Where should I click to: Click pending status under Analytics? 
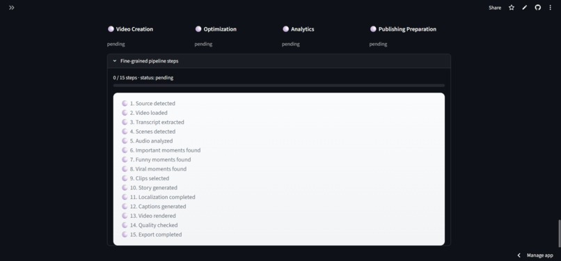(x=290, y=44)
